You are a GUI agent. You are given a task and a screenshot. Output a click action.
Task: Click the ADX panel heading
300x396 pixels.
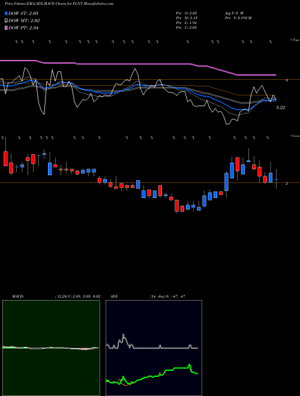pos(115,296)
